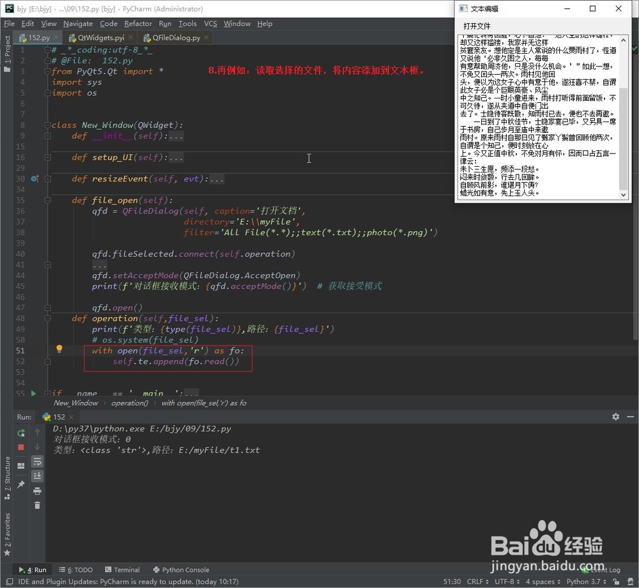Expand folded resizeEvent method on line 30
The height and width of the screenshot is (588, 639).
(x=48, y=179)
